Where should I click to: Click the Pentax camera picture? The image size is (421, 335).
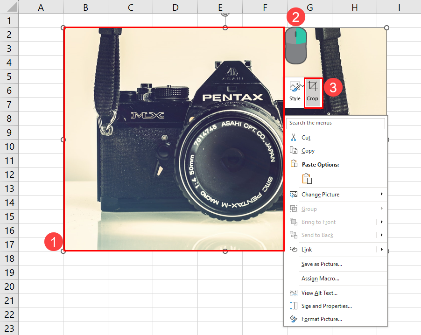coord(174,139)
